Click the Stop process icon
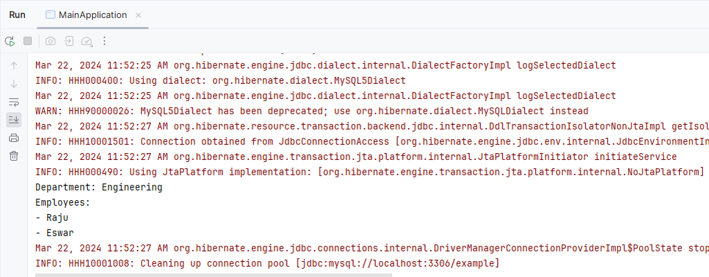Screen dimensions: 709x277 (x=28, y=41)
